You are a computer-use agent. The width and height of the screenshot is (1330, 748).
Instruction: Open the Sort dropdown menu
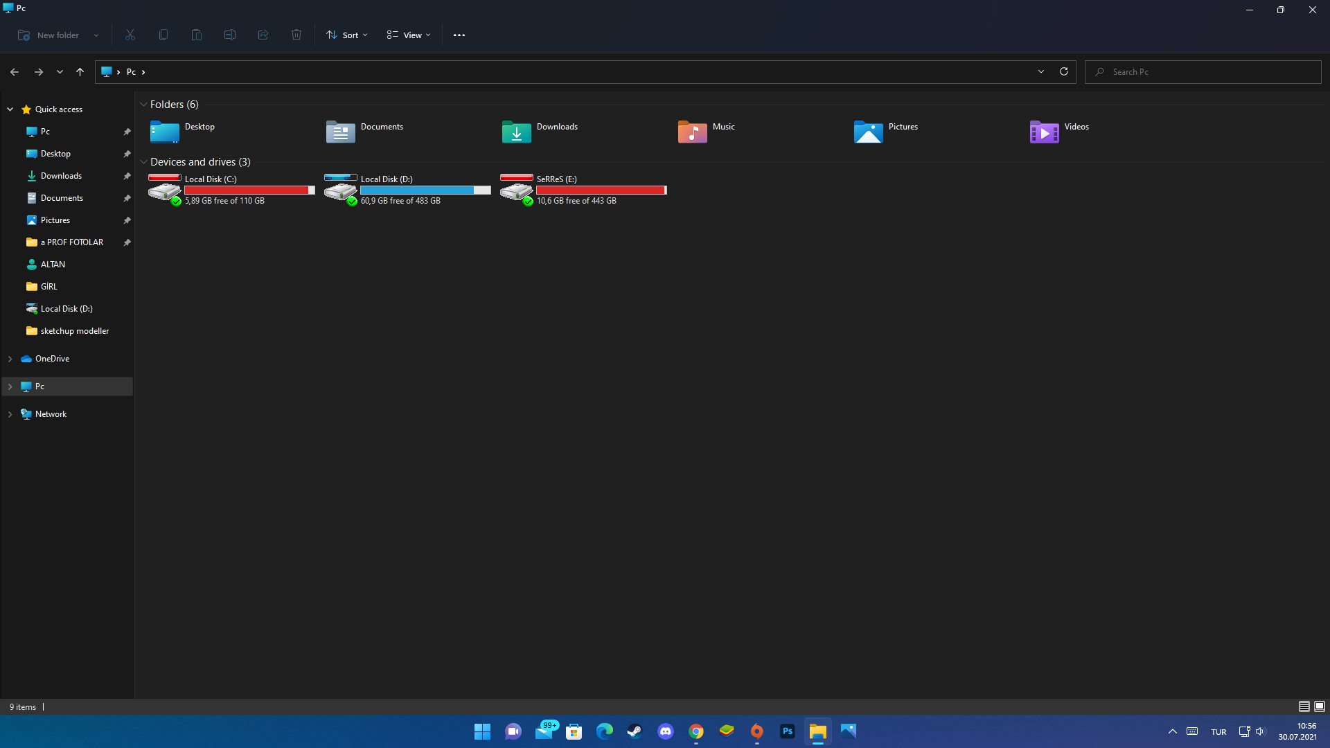[347, 35]
